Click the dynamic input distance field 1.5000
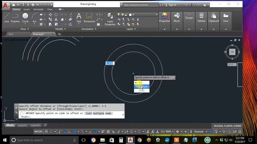This screenshot has width=257, height=144. (x=110, y=63)
